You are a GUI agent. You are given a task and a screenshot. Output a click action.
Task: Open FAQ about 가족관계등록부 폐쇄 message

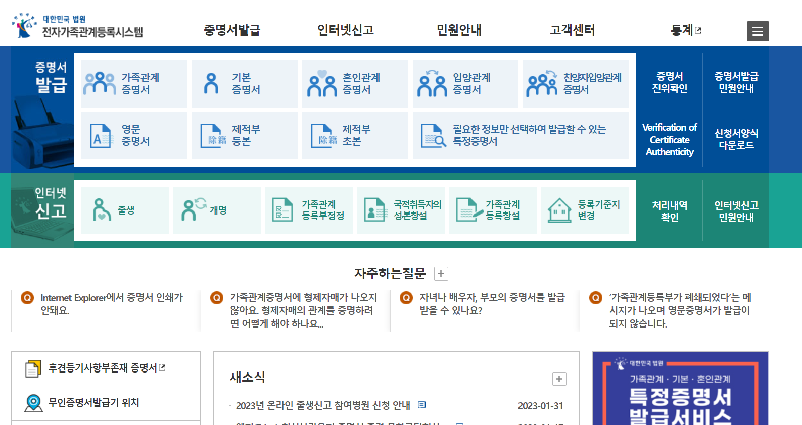680,310
